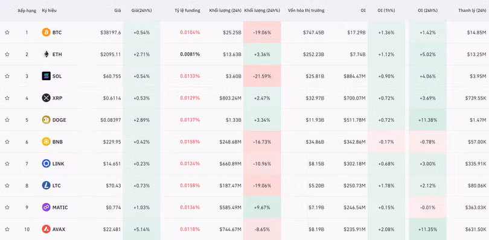This screenshot has width=489, height=240.
Task: Select BTC liquidation value $14.85M
Action: [x=476, y=33]
